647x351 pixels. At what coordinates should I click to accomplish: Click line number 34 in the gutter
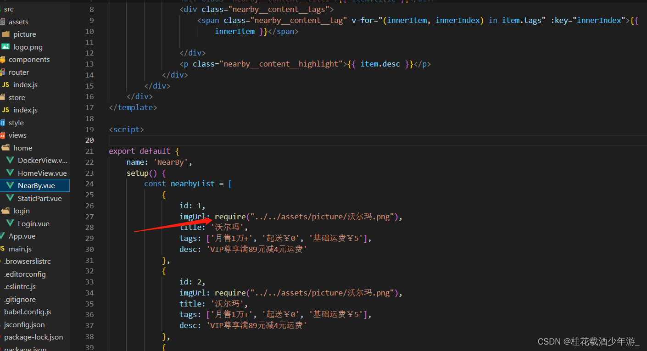coord(89,293)
